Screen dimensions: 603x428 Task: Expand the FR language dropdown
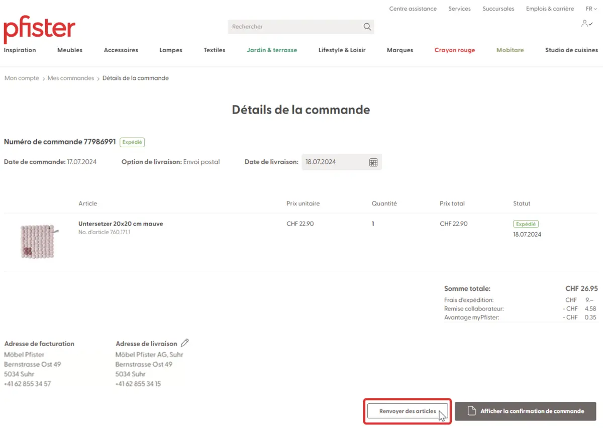pos(591,9)
